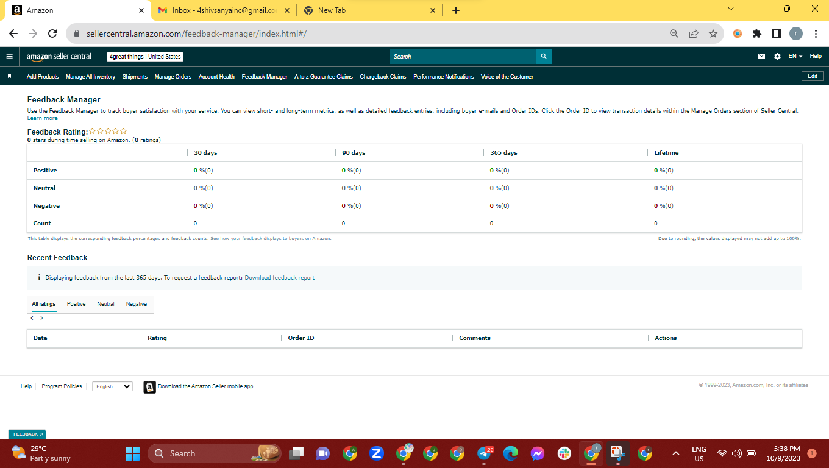
Task: Open the Windows Start menu
Action: (132, 453)
